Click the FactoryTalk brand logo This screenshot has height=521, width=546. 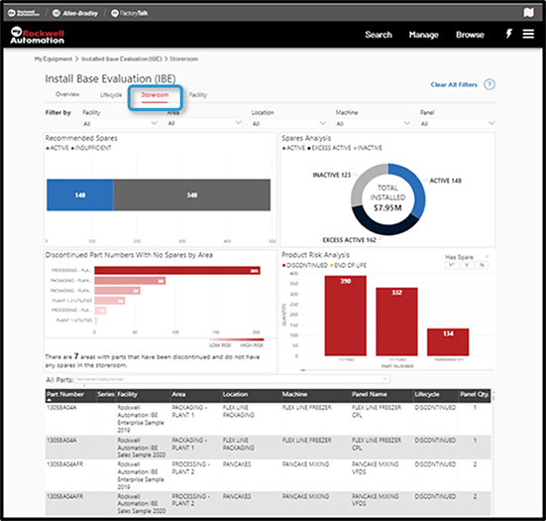click(129, 13)
